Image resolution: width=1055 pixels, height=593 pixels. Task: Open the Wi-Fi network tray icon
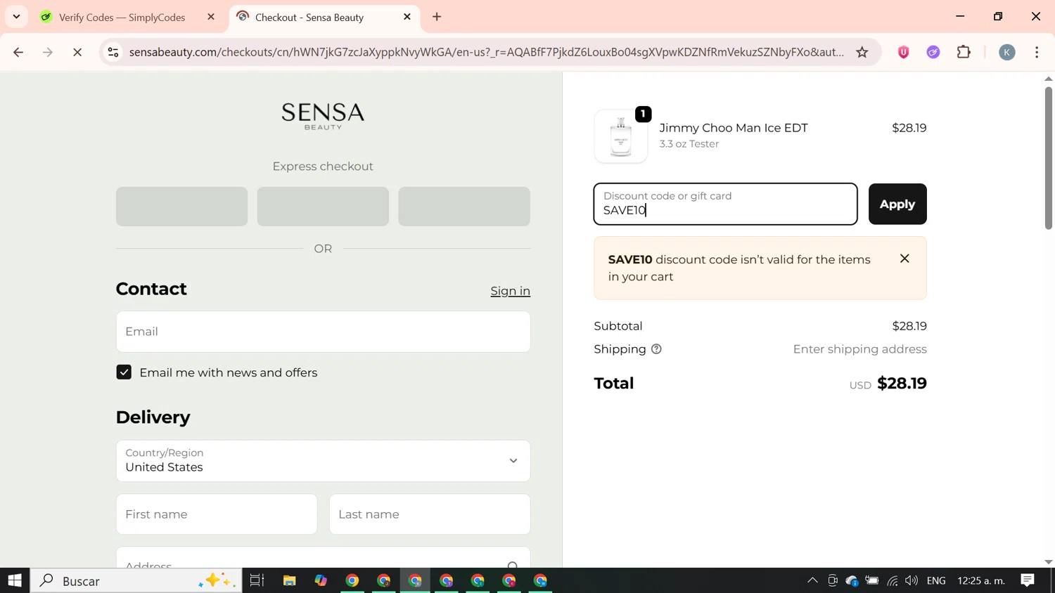(x=892, y=580)
